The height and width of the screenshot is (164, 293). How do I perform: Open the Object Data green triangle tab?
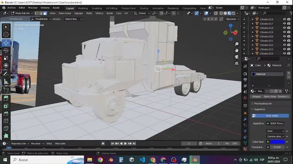tap(245, 143)
